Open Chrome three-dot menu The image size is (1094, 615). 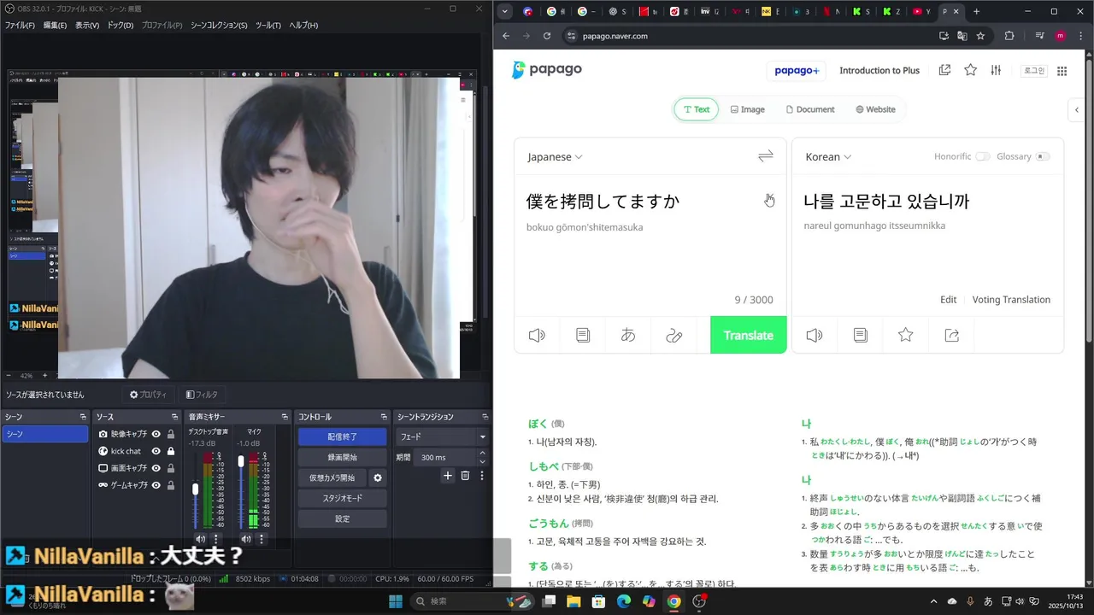point(1079,36)
